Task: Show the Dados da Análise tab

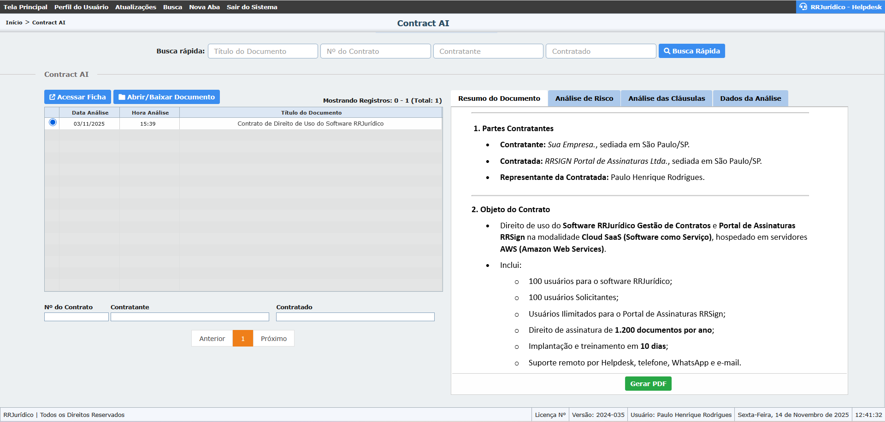Action: click(x=750, y=98)
